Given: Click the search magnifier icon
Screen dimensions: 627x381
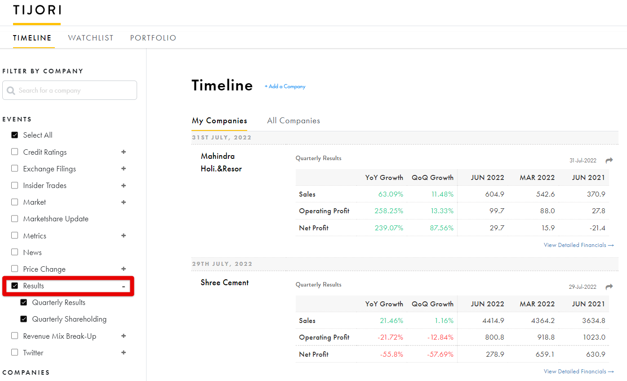Looking at the screenshot, I should tap(11, 90).
